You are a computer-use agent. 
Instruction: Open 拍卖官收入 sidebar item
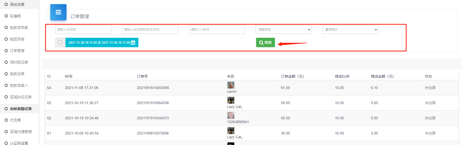[19, 85]
